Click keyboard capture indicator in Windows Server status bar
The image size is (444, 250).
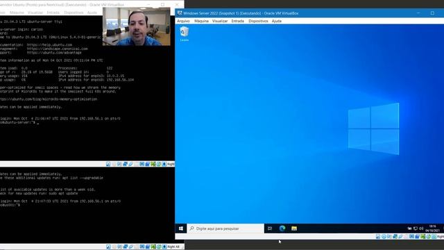point(434,236)
